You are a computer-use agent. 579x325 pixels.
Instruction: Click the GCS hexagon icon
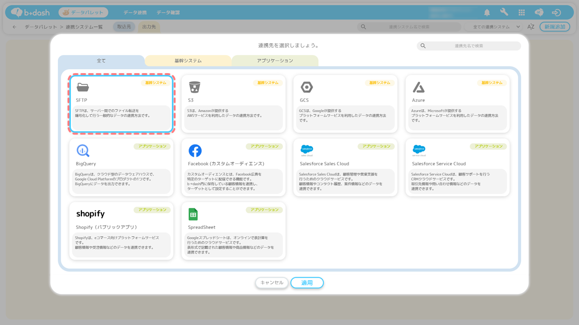(x=307, y=87)
